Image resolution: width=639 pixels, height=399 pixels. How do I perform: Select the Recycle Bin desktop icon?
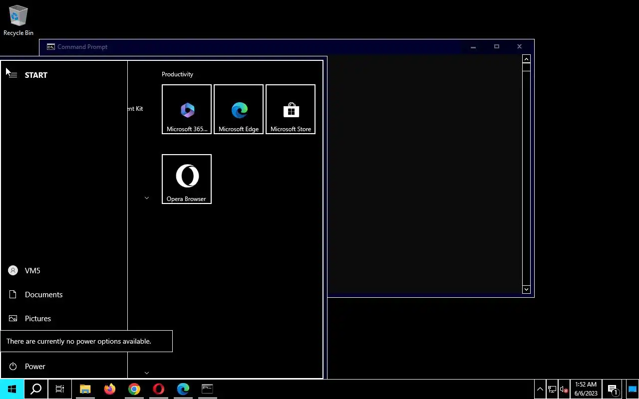tap(18, 20)
